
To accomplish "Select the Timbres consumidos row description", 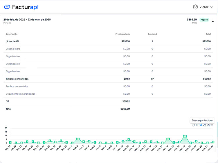I will 17,79.
